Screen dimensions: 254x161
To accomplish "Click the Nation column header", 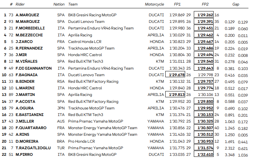I will [59, 5].
